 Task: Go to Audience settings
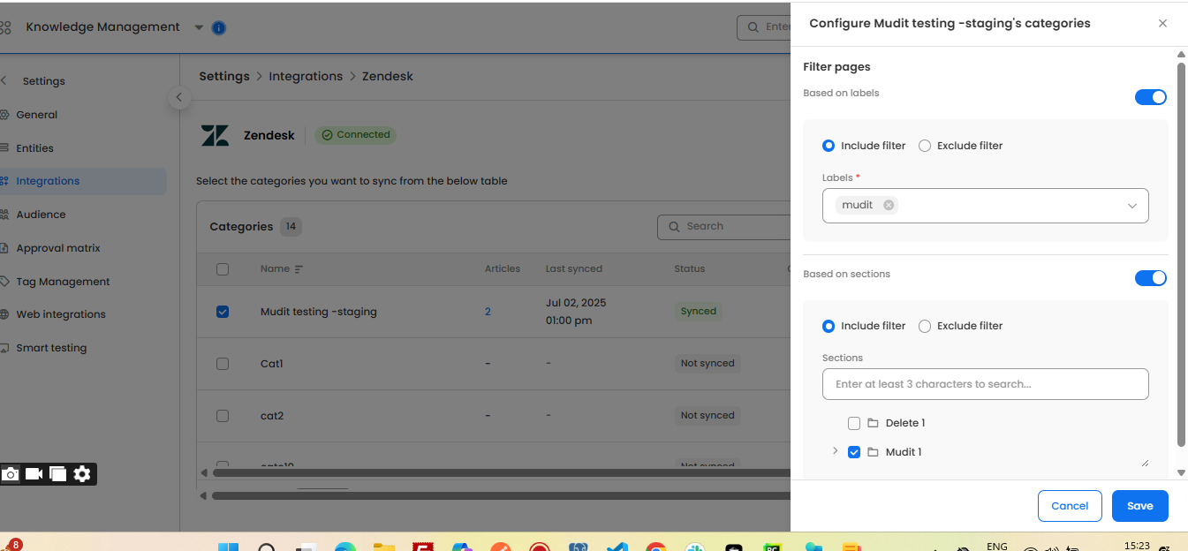click(41, 215)
